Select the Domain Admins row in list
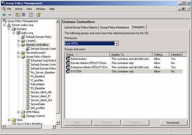Screen dimensions: 192x135 pos(124,63)
